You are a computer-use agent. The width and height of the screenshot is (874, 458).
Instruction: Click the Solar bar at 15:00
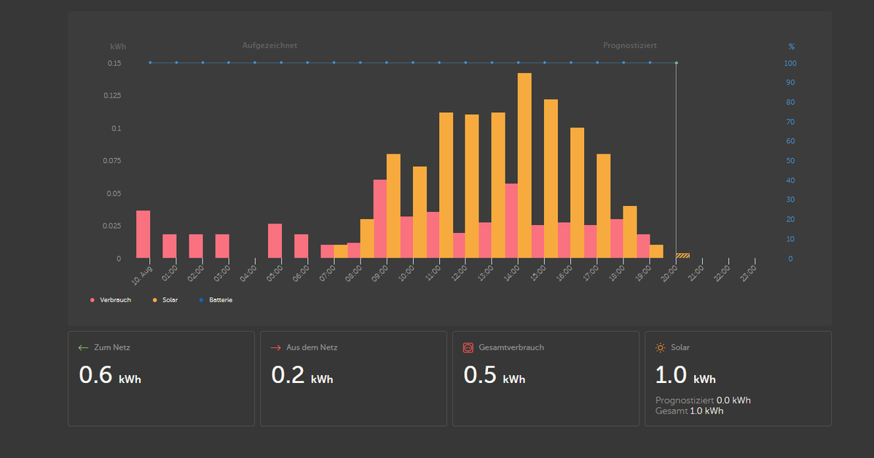(551, 178)
